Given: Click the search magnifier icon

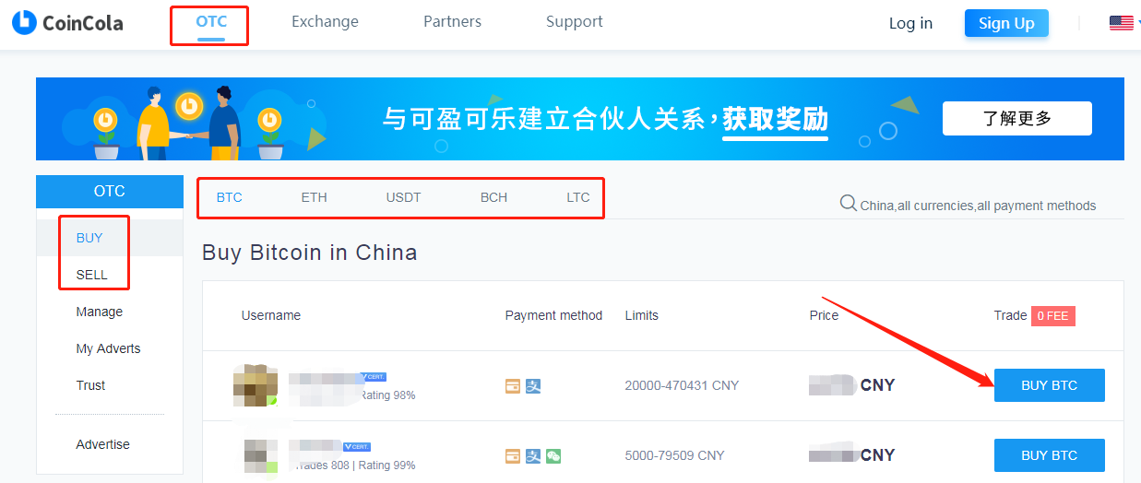Looking at the screenshot, I should 849,204.
